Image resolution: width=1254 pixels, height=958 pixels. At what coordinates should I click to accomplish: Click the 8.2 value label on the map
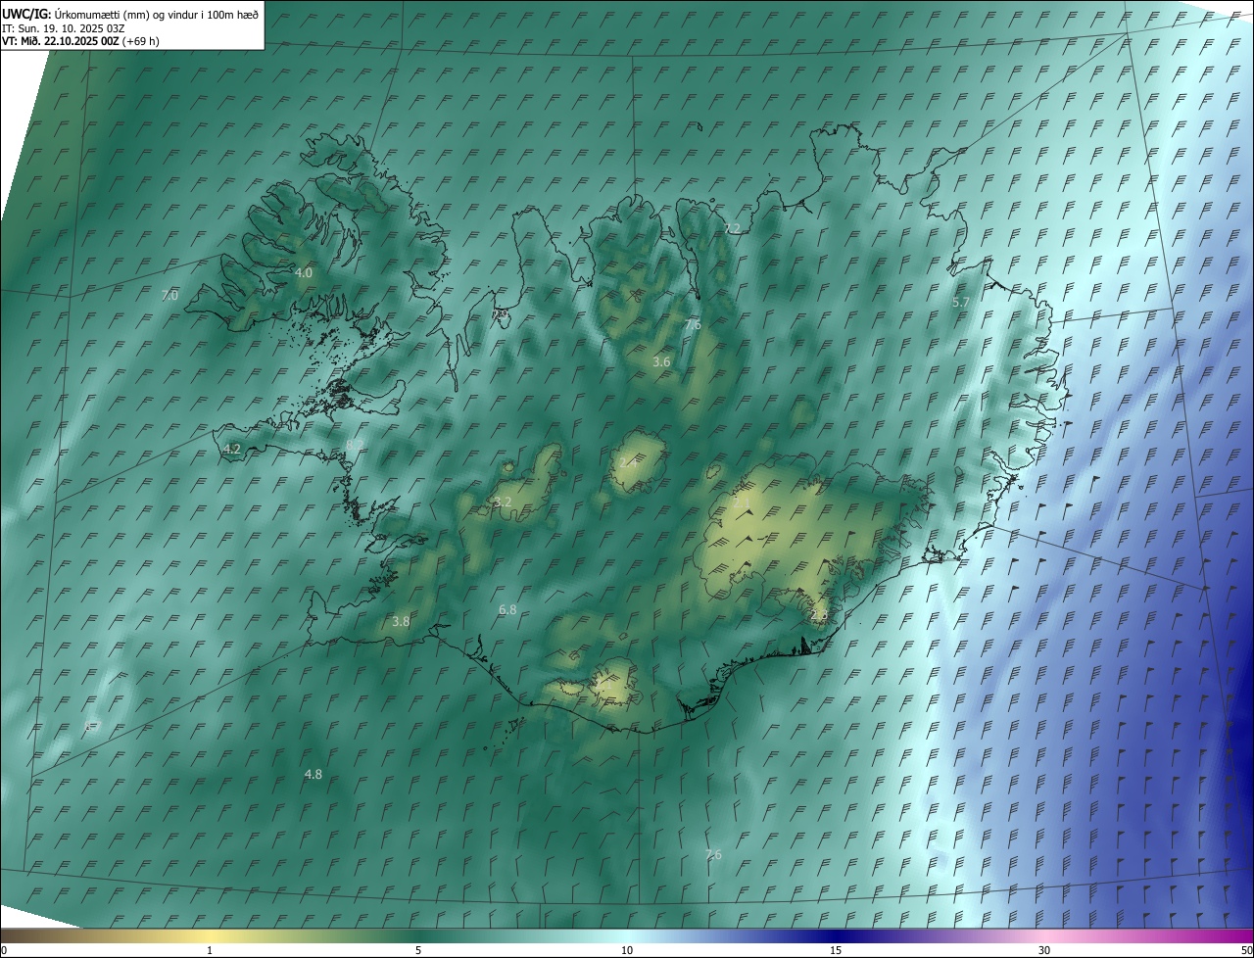354,445
